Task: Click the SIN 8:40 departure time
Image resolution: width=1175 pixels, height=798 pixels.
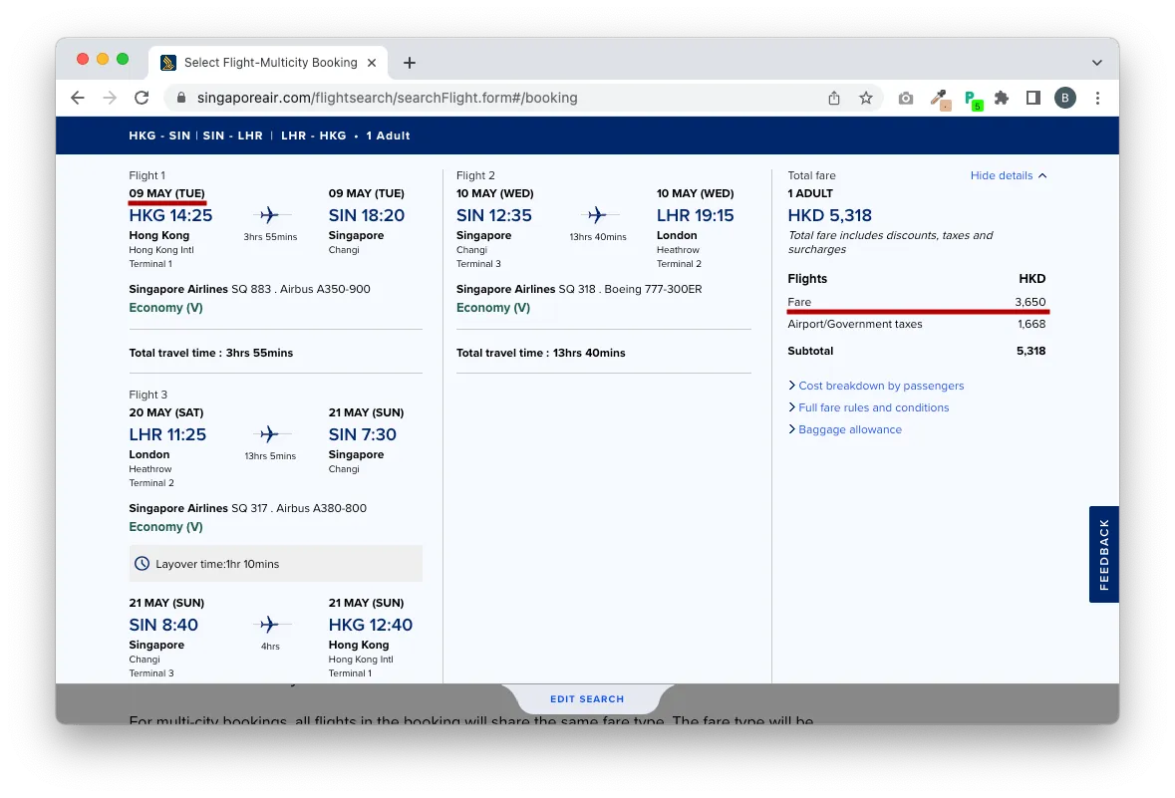Action: point(163,625)
